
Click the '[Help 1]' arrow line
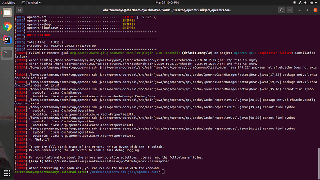39,139
